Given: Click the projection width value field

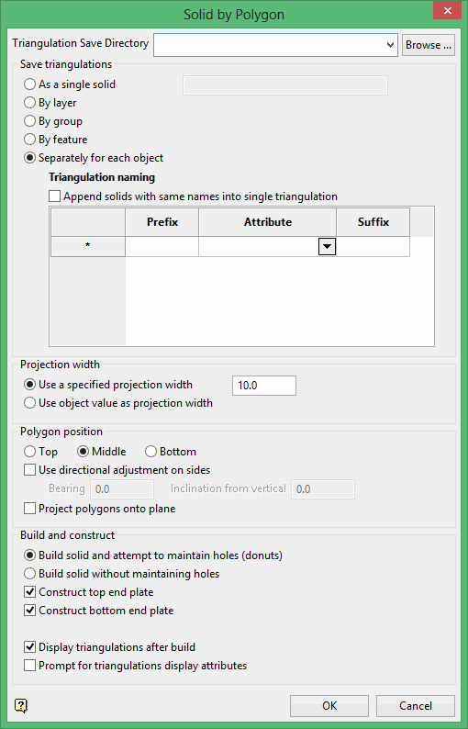Looking at the screenshot, I should coord(264,386).
